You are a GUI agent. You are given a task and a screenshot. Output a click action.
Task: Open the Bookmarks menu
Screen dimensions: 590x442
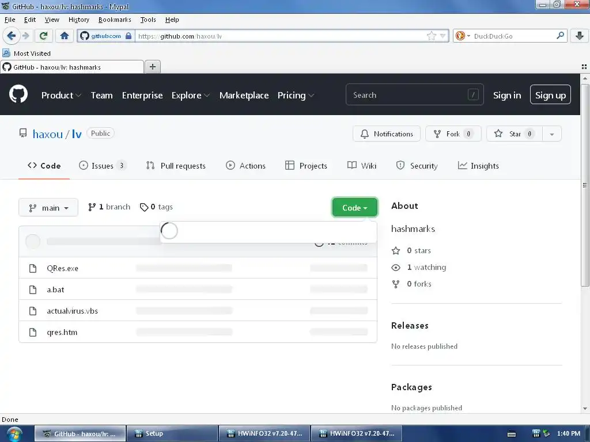coord(115,20)
